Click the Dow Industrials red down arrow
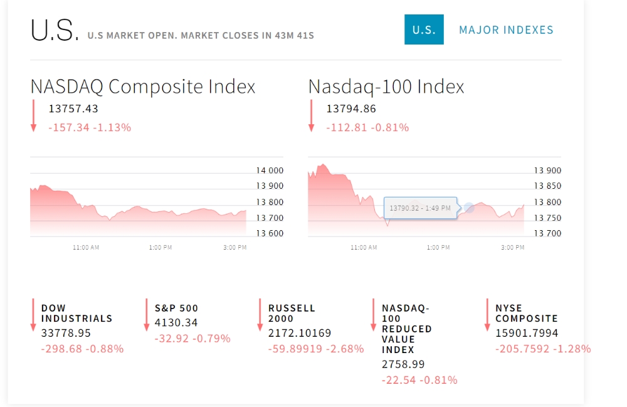Screen dimensions: 627x407 point(33,315)
